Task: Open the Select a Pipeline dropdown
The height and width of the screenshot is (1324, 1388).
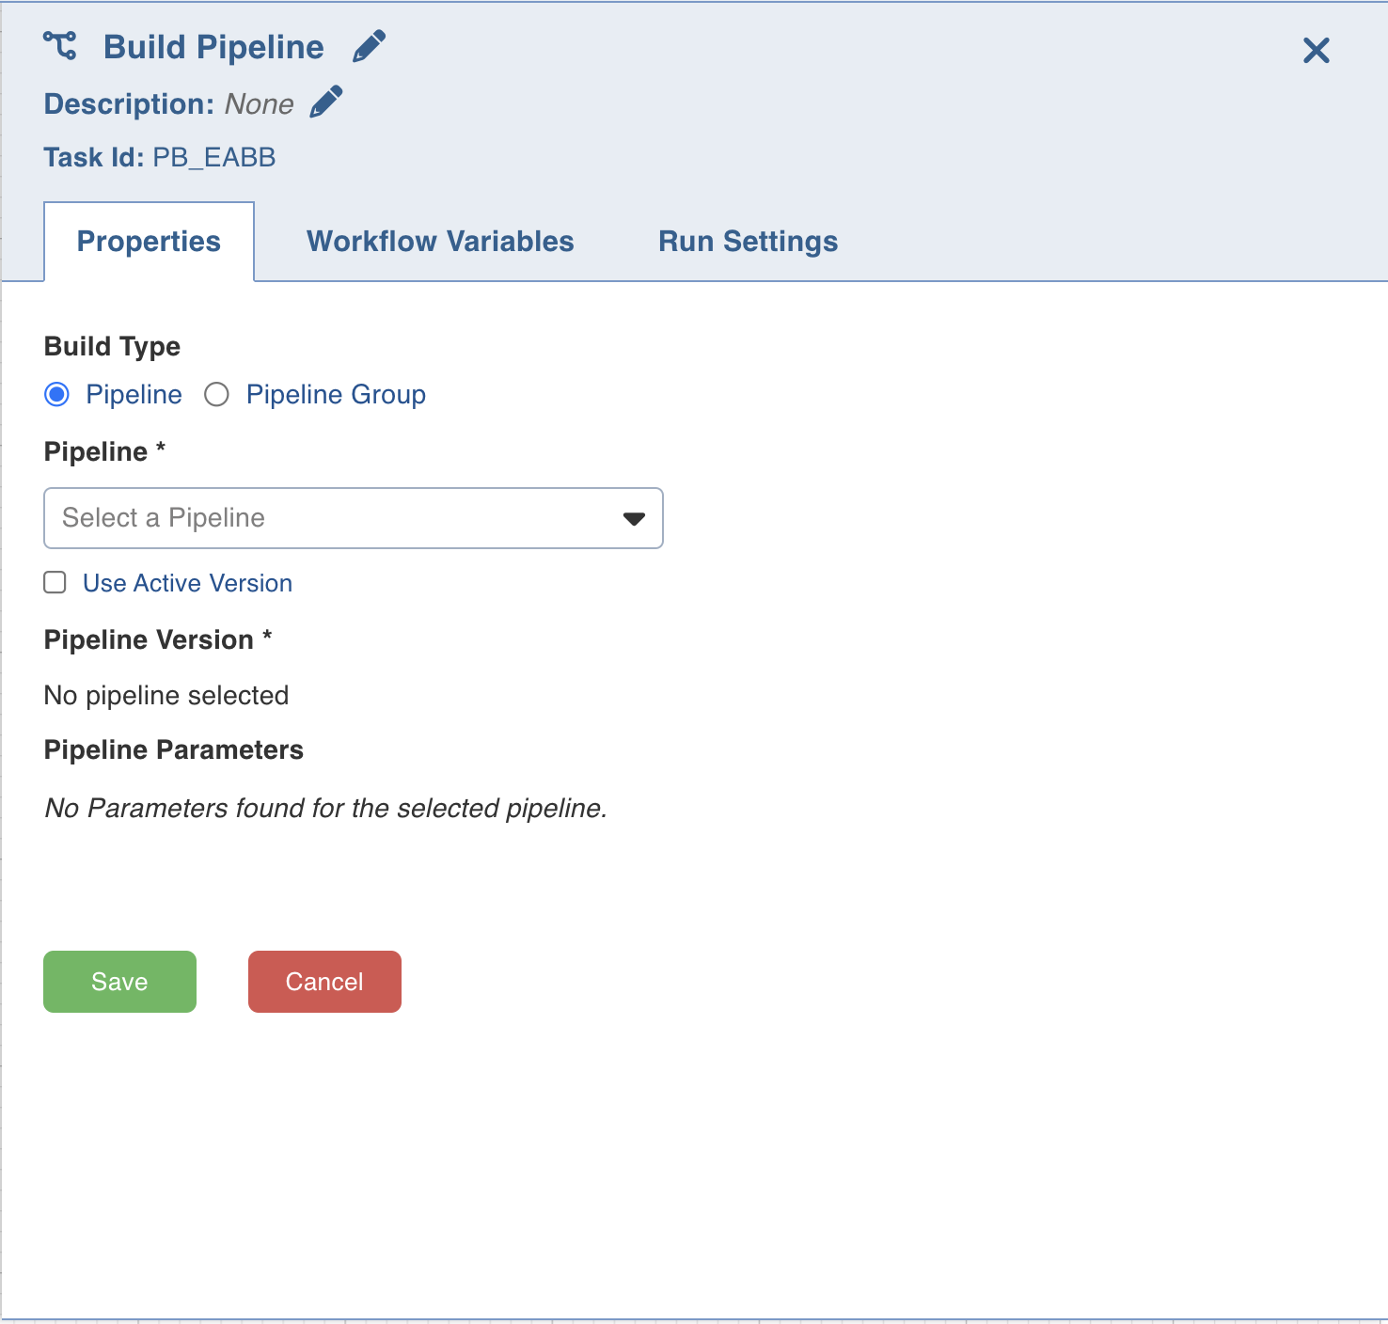Action: click(354, 518)
